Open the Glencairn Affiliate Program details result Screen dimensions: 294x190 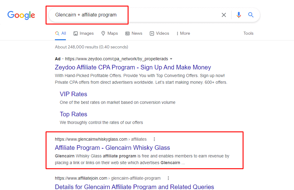tap(134, 187)
